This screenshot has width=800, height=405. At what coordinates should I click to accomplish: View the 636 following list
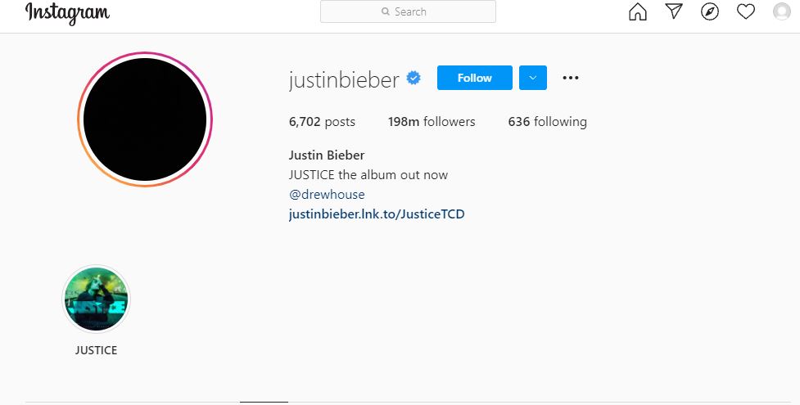pos(548,122)
